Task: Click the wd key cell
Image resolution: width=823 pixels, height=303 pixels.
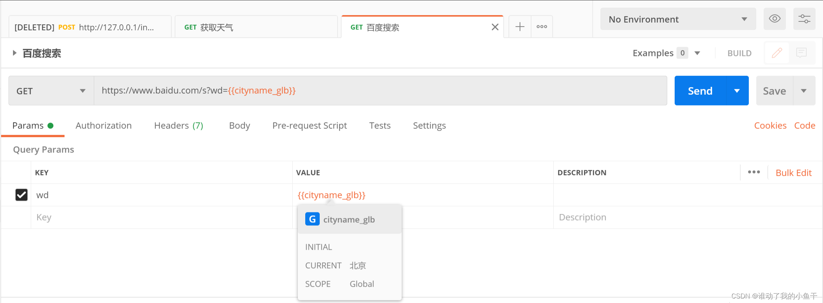Action: [x=162, y=195]
